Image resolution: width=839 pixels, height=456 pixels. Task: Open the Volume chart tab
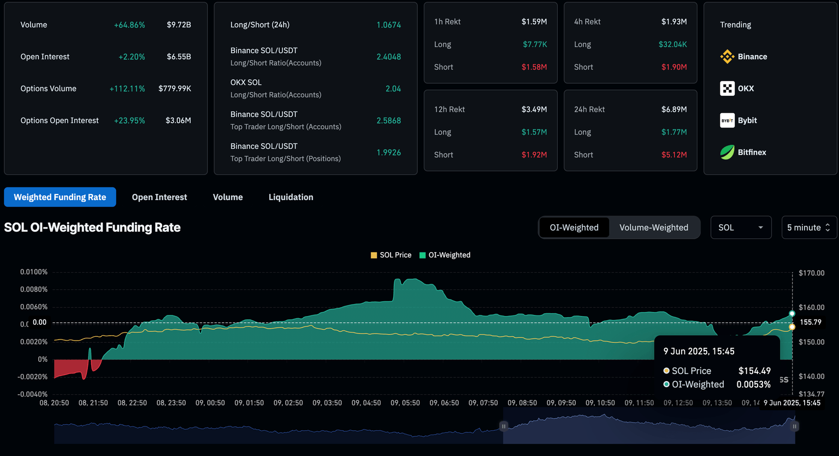click(x=228, y=197)
